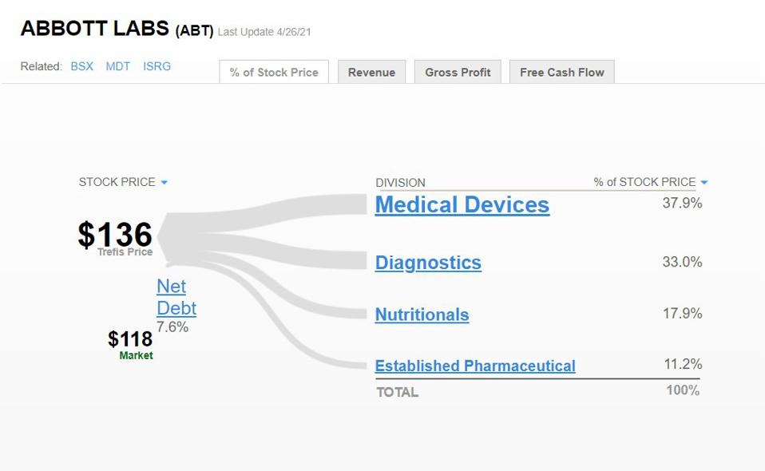Click the $118 Market price value
This screenshot has height=471, width=765.
[130, 338]
